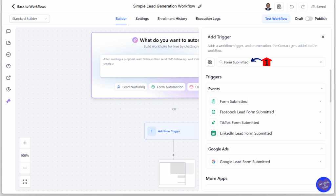Open the Standard Builder dropdown
The width and height of the screenshot is (336, 196).
[29, 19]
